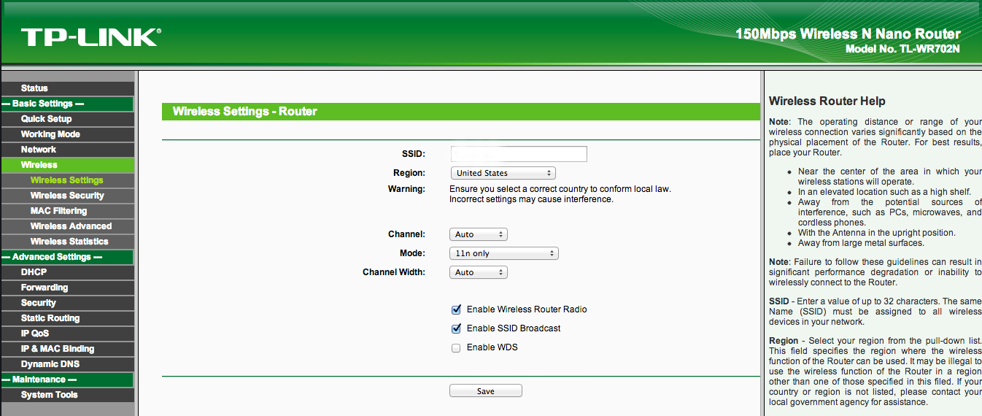Viewport: 982px width, 416px height.
Task: Click the 150Mbps Wireless N Nano Router text
Action: coord(848,34)
